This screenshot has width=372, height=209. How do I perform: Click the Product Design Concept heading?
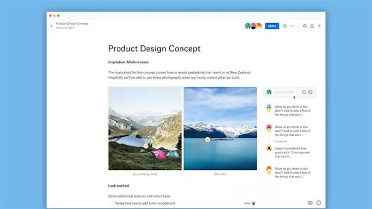pos(154,49)
